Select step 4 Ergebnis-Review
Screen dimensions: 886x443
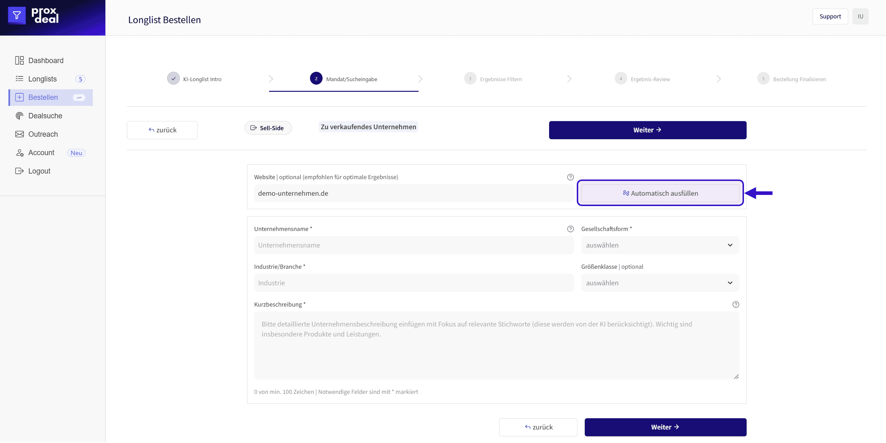pyautogui.click(x=643, y=79)
